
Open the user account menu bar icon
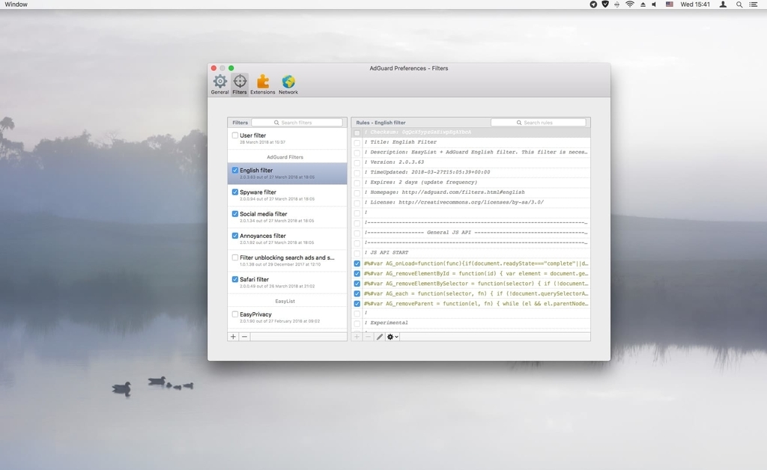pyautogui.click(x=723, y=4)
